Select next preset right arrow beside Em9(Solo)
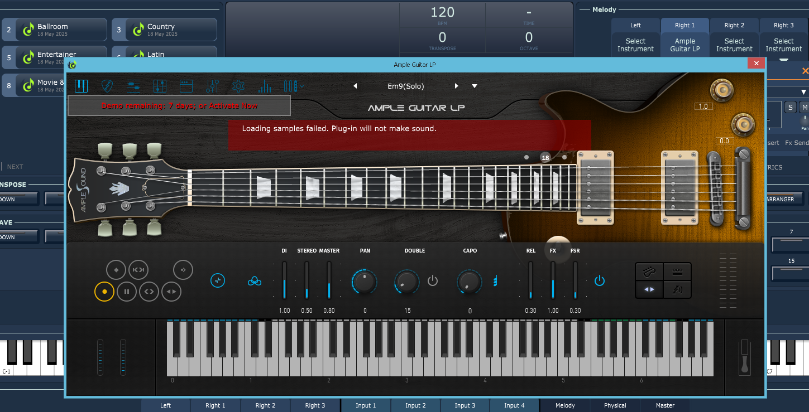 pos(457,86)
